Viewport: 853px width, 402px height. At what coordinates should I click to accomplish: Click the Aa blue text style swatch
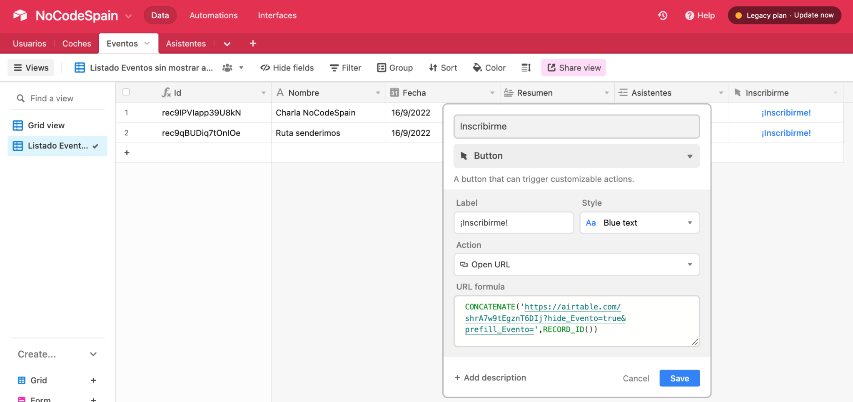591,222
